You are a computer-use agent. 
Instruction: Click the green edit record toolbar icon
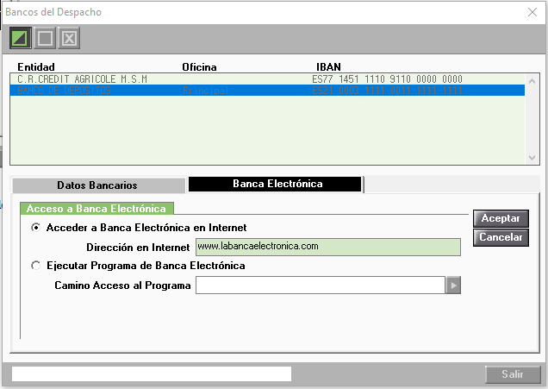point(21,38)
